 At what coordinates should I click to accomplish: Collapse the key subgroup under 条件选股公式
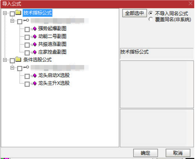12,68
